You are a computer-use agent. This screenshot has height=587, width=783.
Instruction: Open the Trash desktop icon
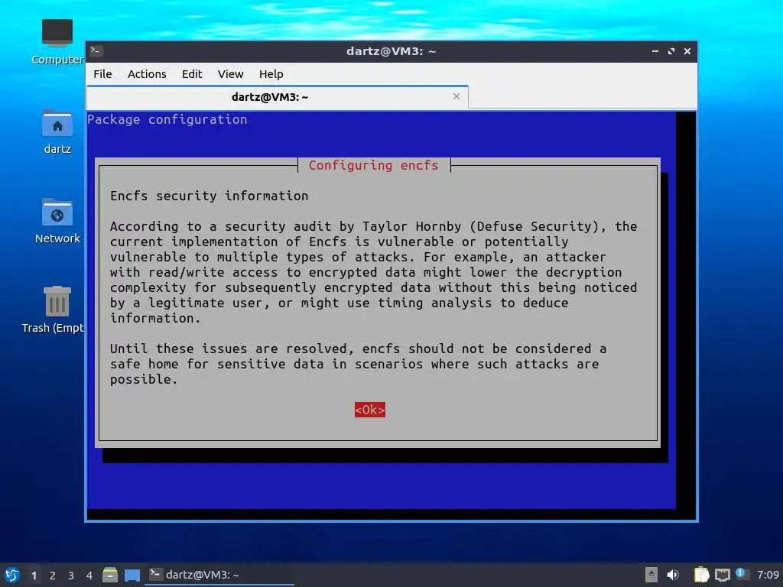click(x=54, y=310)
